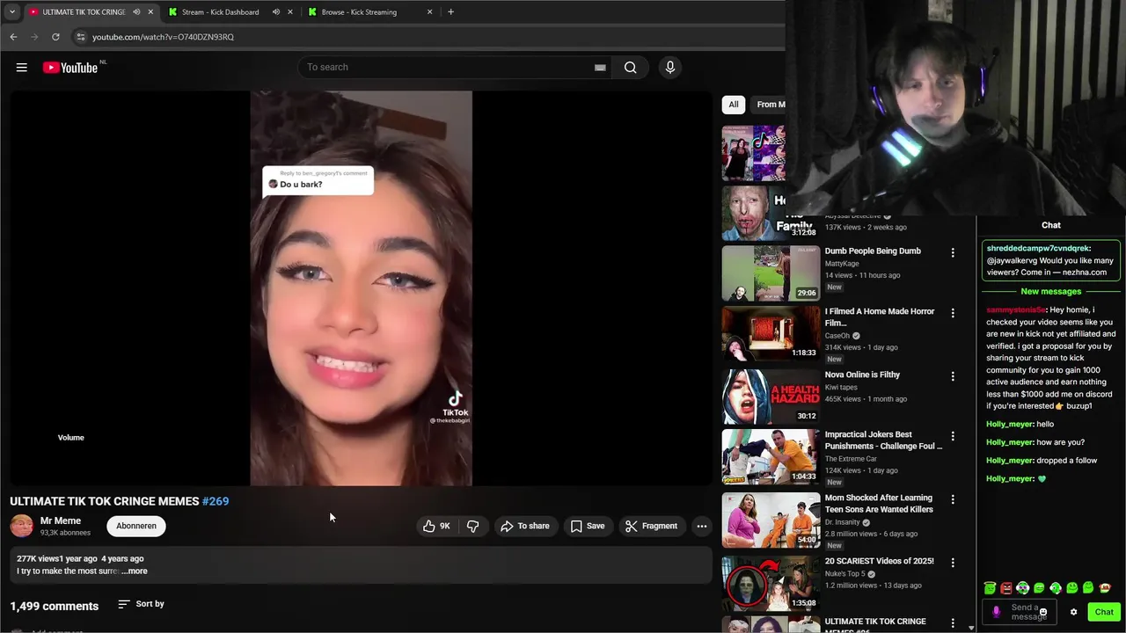Open the YouTube hamburger guide menu

(x=22, y=68)
